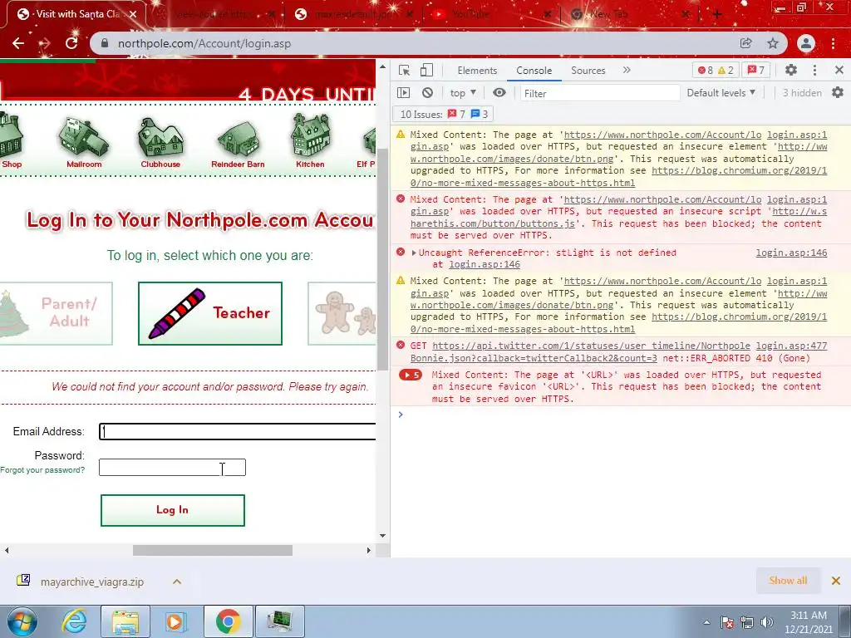Open console settings gear next to 3 hidden
The image size is (851, 638).
838,93
